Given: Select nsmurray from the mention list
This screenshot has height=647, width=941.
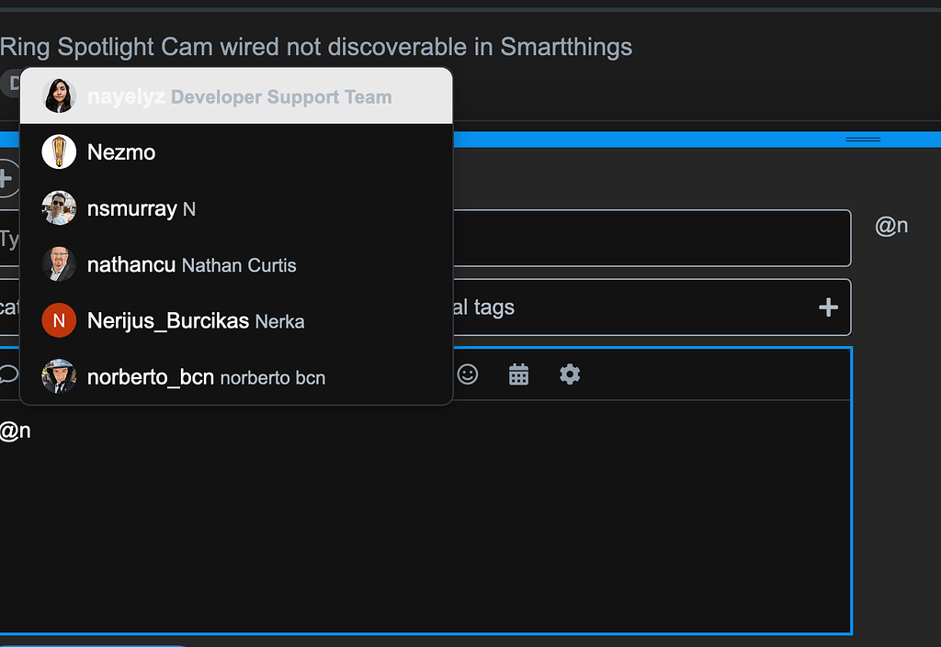Looking at the screenshot, I should [x=131, y=209].
